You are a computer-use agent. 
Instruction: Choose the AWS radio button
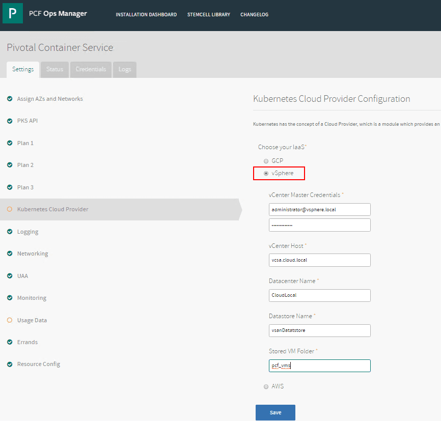click(x=266, y=387)
